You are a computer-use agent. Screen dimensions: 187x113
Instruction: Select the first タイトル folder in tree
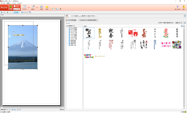coord(73,28)
